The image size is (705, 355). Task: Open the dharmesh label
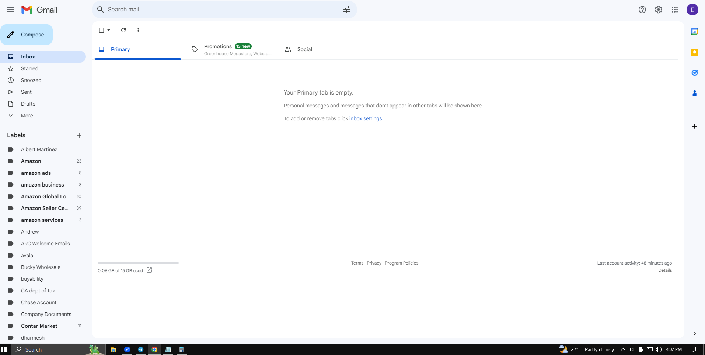(43, 338)
